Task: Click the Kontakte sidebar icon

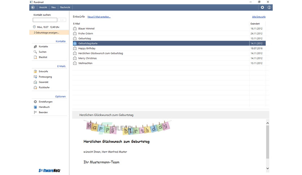Action: (x=35, y=46)
